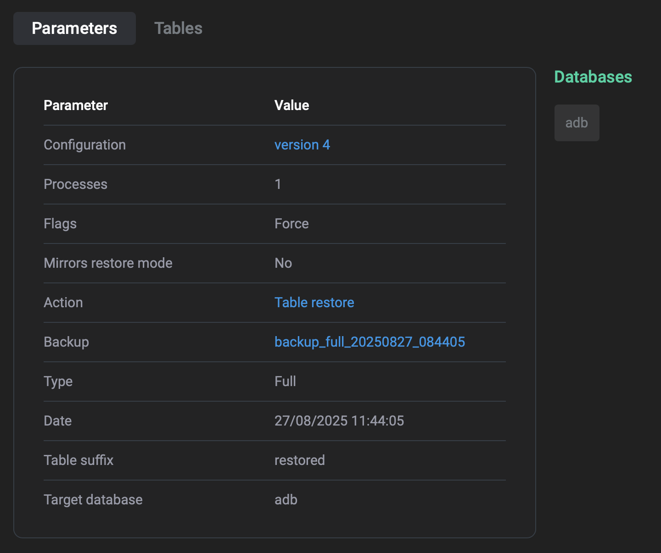Click the Date value 27/08/2025 11:44:05
661x553 pixels.
click(339, 420)
